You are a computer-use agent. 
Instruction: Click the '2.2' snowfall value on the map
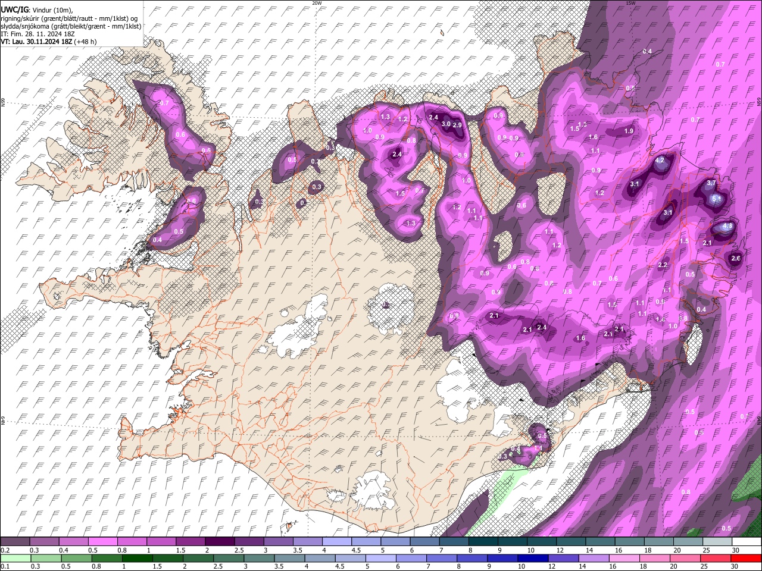pyautogui.click(x=663, y=265)
